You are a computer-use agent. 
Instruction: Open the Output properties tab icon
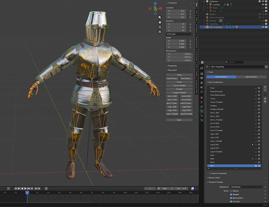click(x=202, y=78)
